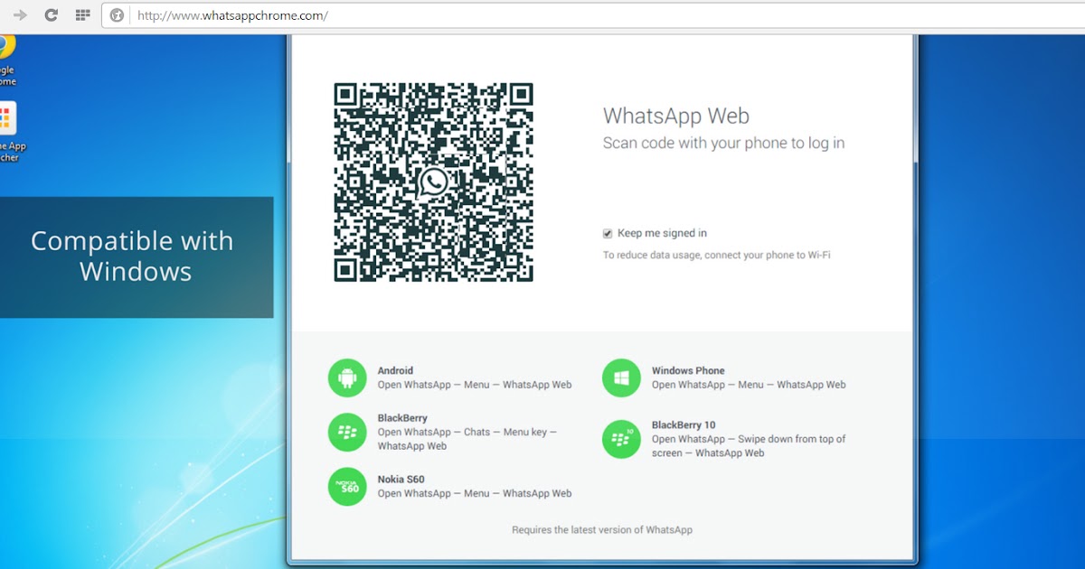Image resolution: width=1085 pixels, height=569 pixels.
Task: Click the 'BlackBerry' platform title
Action: (x=402, y=418)
